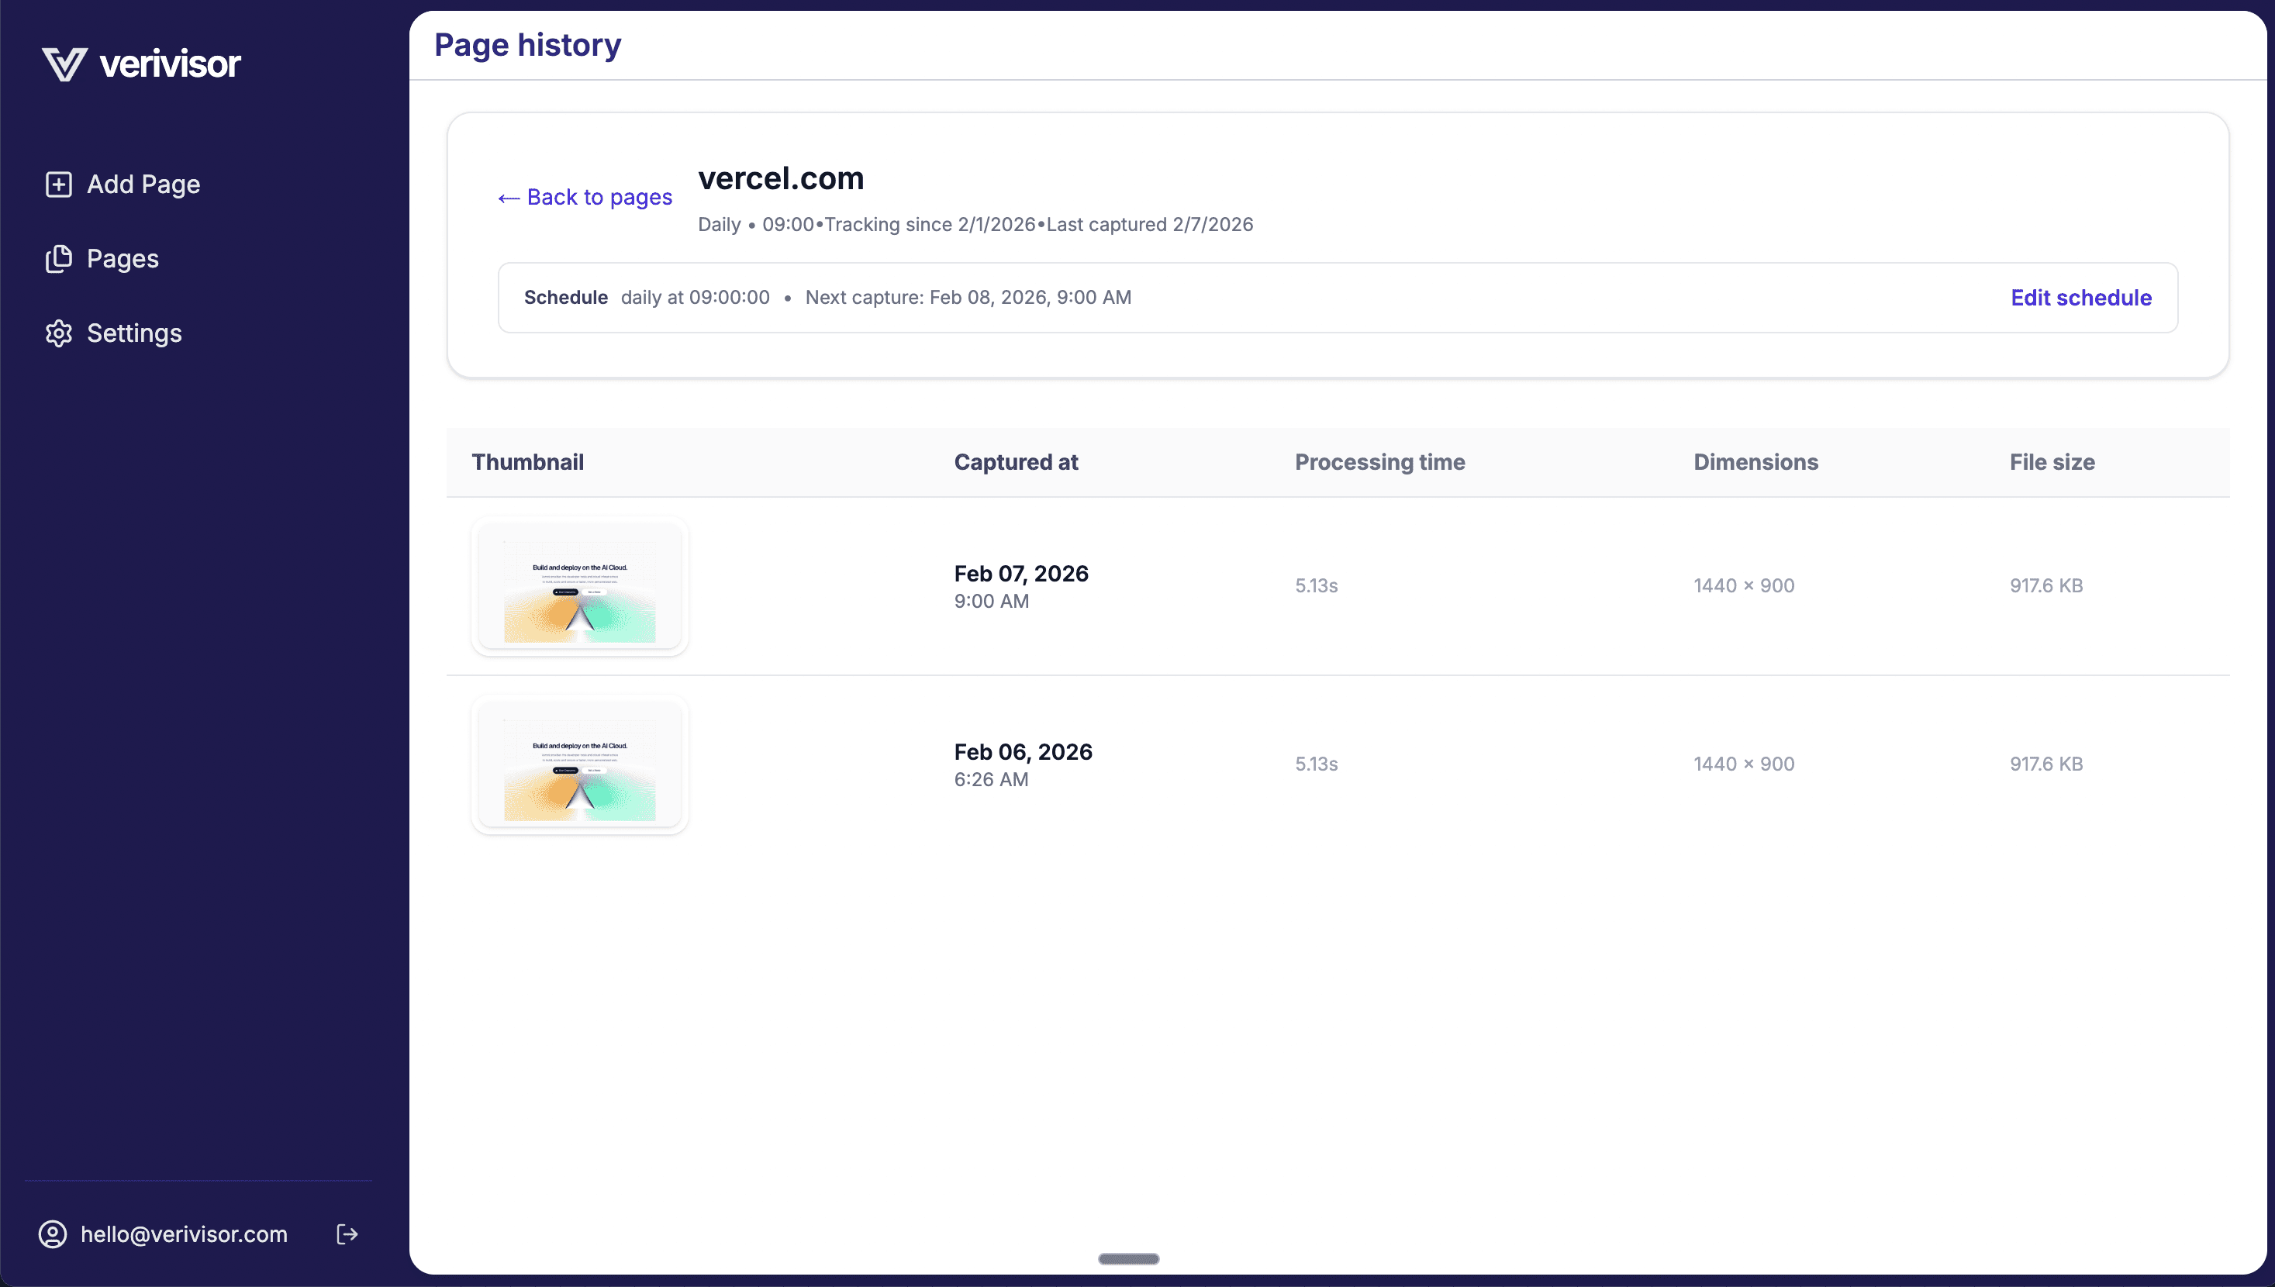The width and height of the screenshot is (2275, 1287).
Task: Select the Feb 06, 2026 history row
Action: click(x=1326, y=764)
